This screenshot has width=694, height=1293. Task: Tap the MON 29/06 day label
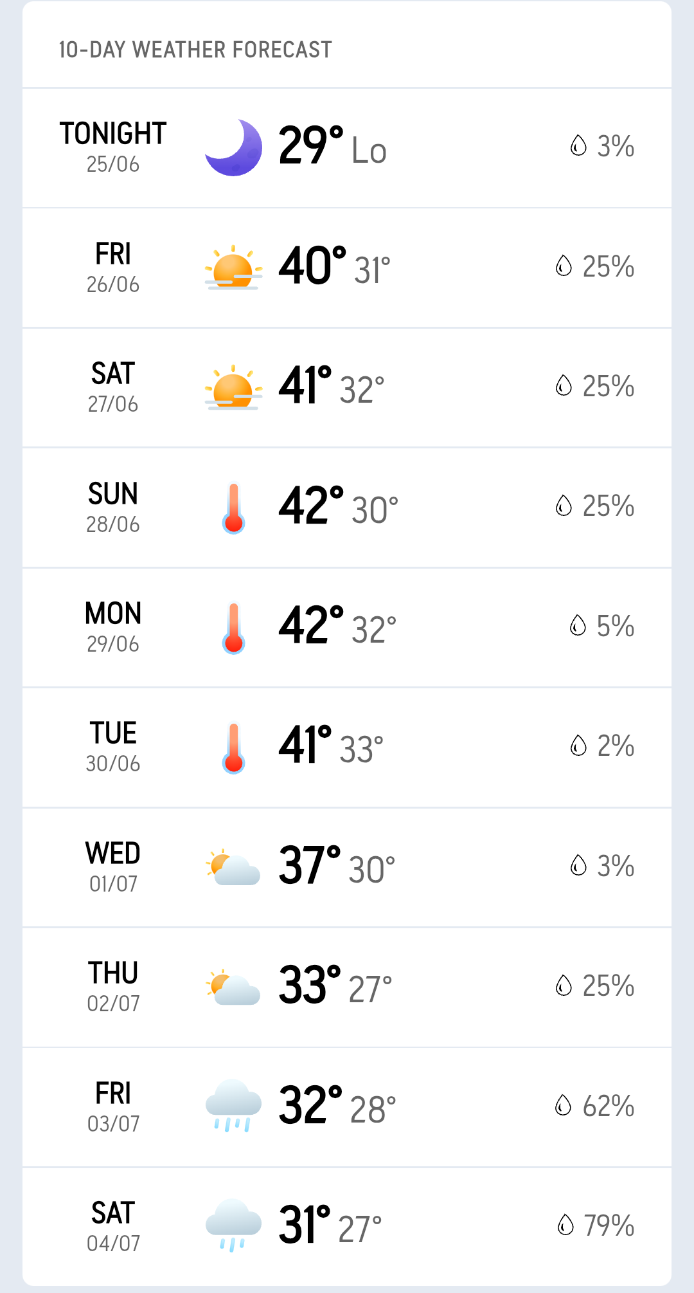(113, 627)
